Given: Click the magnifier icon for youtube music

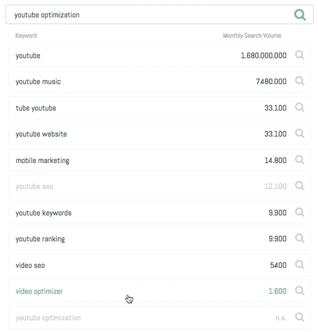Looking at the screenshot, I should click(300, 81).
